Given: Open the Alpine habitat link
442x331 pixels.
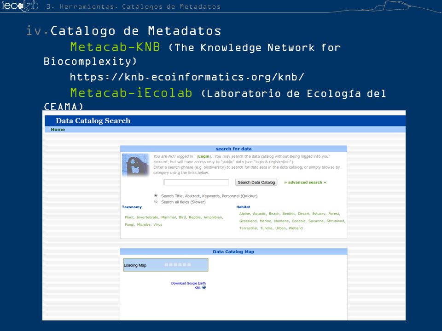Looking at the screenshot, I should (244, 214).
